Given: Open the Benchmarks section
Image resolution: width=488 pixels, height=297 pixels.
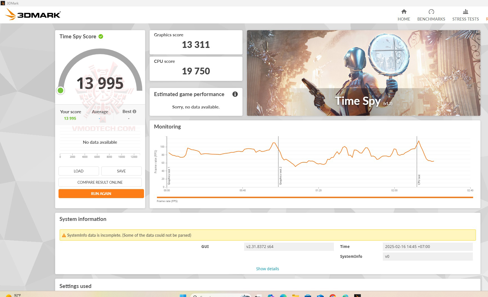Looking at the screenshot, I should (431, 15).
